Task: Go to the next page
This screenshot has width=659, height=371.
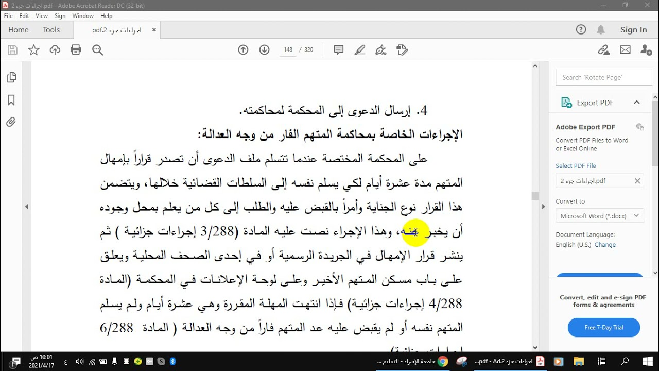Action: 264,49
